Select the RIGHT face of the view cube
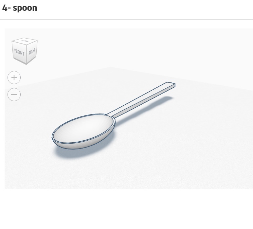Screen dimensions: 253x229 32,52
